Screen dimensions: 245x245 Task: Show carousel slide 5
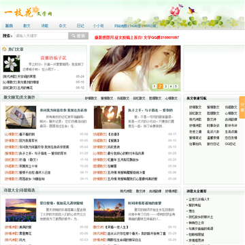coord(176,86)
